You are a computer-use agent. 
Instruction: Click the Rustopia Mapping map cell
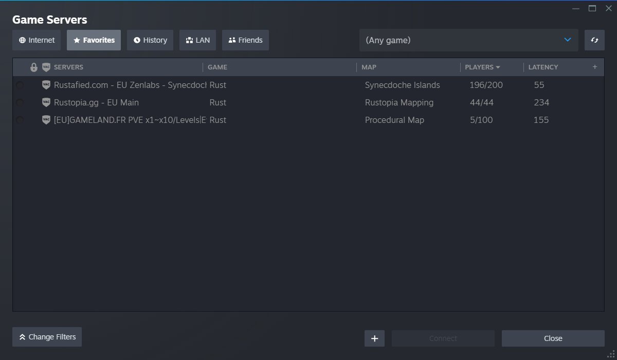399,102
